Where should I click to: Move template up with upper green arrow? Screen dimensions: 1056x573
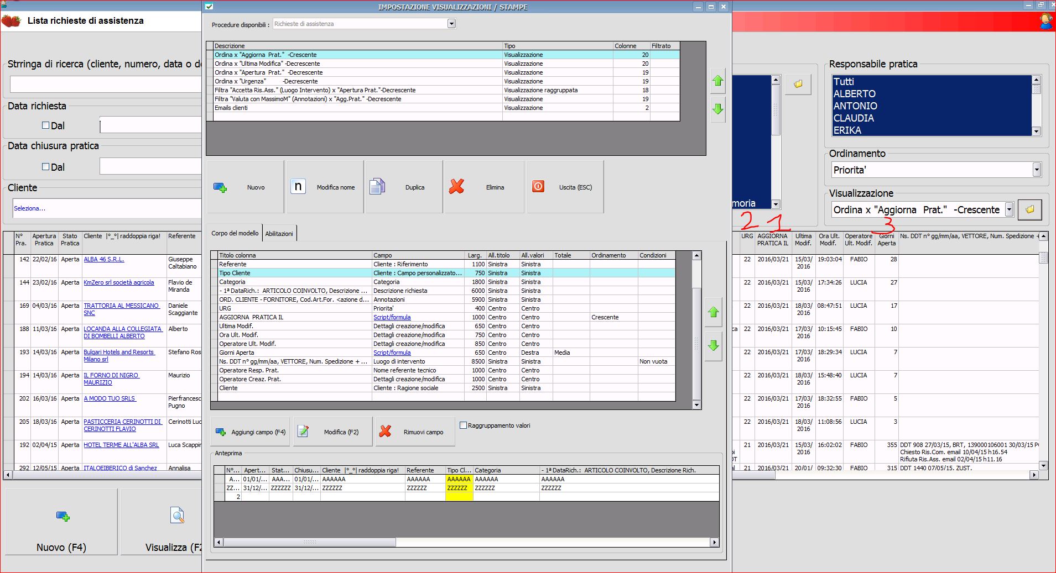coord(717,81)
